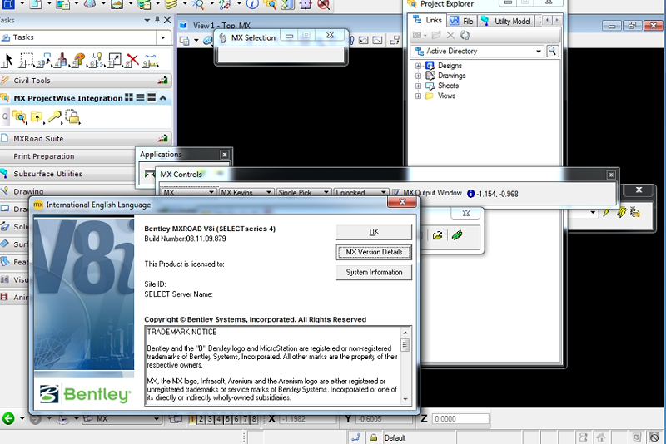Select the Element Selection arrow tool

tap(8, 60)
